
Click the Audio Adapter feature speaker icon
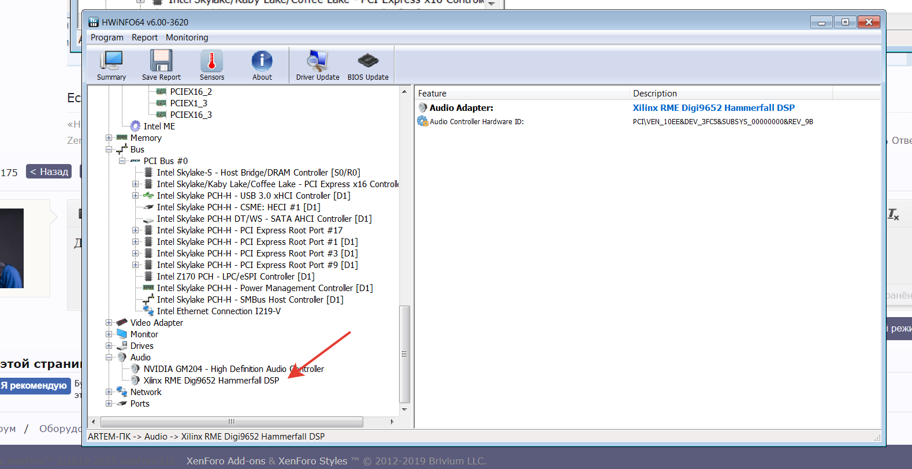pyautogui.click(x=423, y=107)
